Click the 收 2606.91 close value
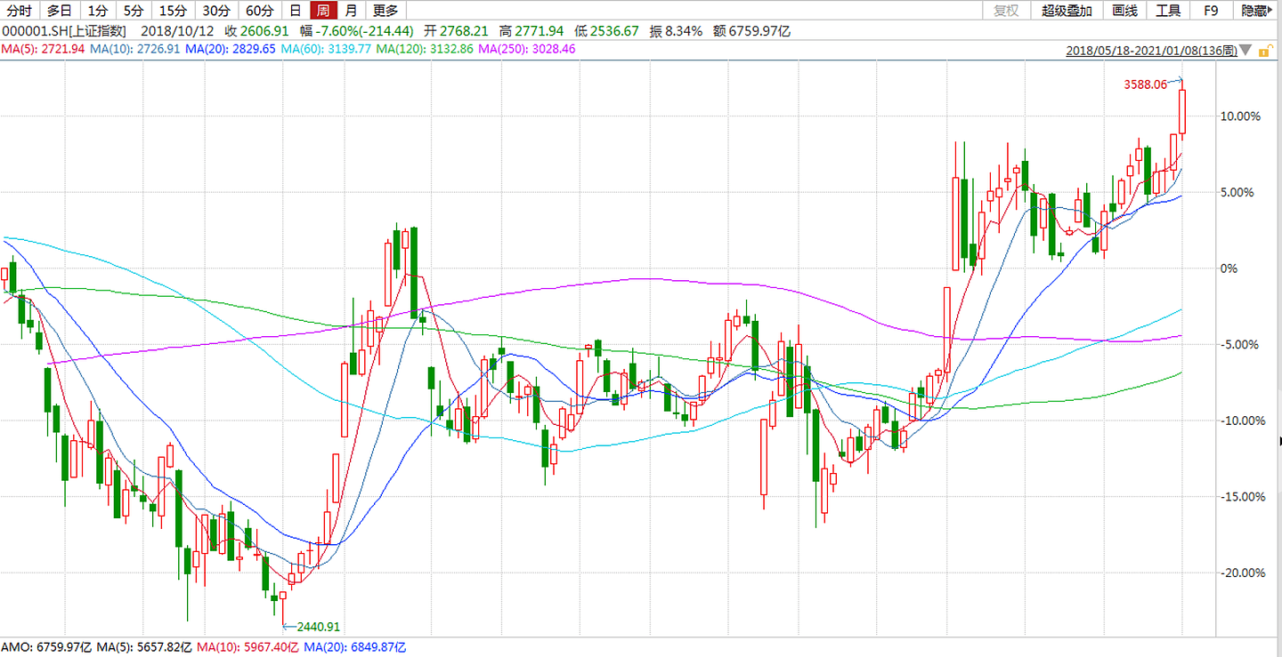1282x657 pixels. 256,31
